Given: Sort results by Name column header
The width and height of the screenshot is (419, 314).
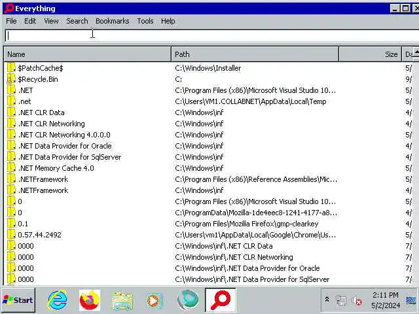Looking at the screenshot, I should pos(88,54).
